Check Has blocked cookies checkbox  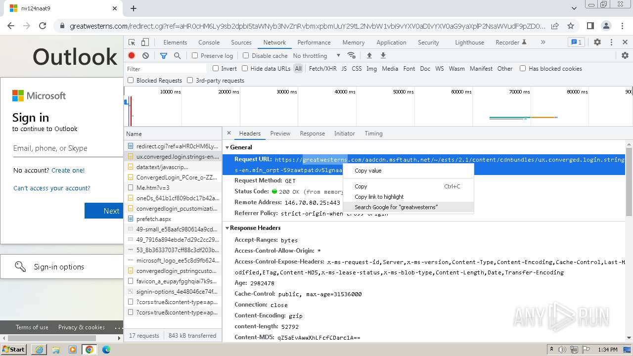[523, 69]
